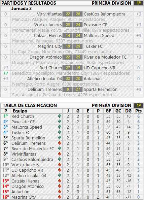
Task: Click Red Church's home score of 27
Action: pos(68,68)
